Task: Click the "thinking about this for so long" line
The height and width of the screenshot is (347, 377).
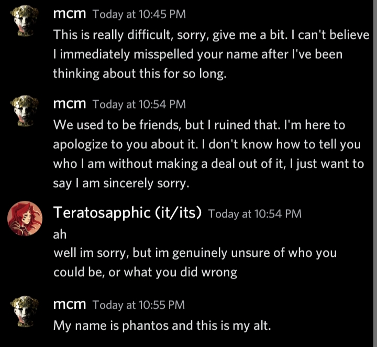Action: click(139, 74)
